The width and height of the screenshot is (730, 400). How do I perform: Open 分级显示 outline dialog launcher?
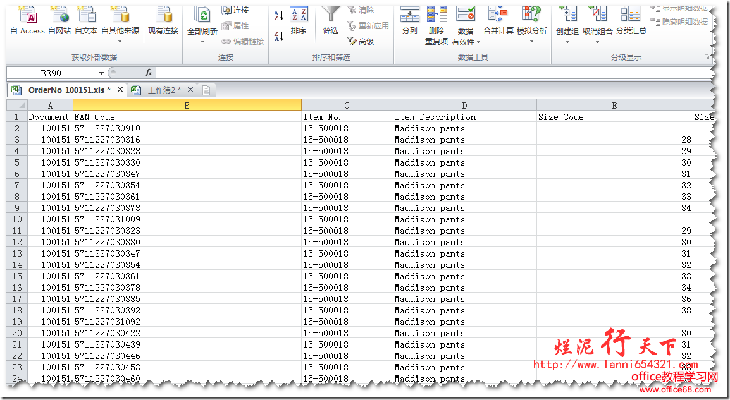click(x=707, y=58)
